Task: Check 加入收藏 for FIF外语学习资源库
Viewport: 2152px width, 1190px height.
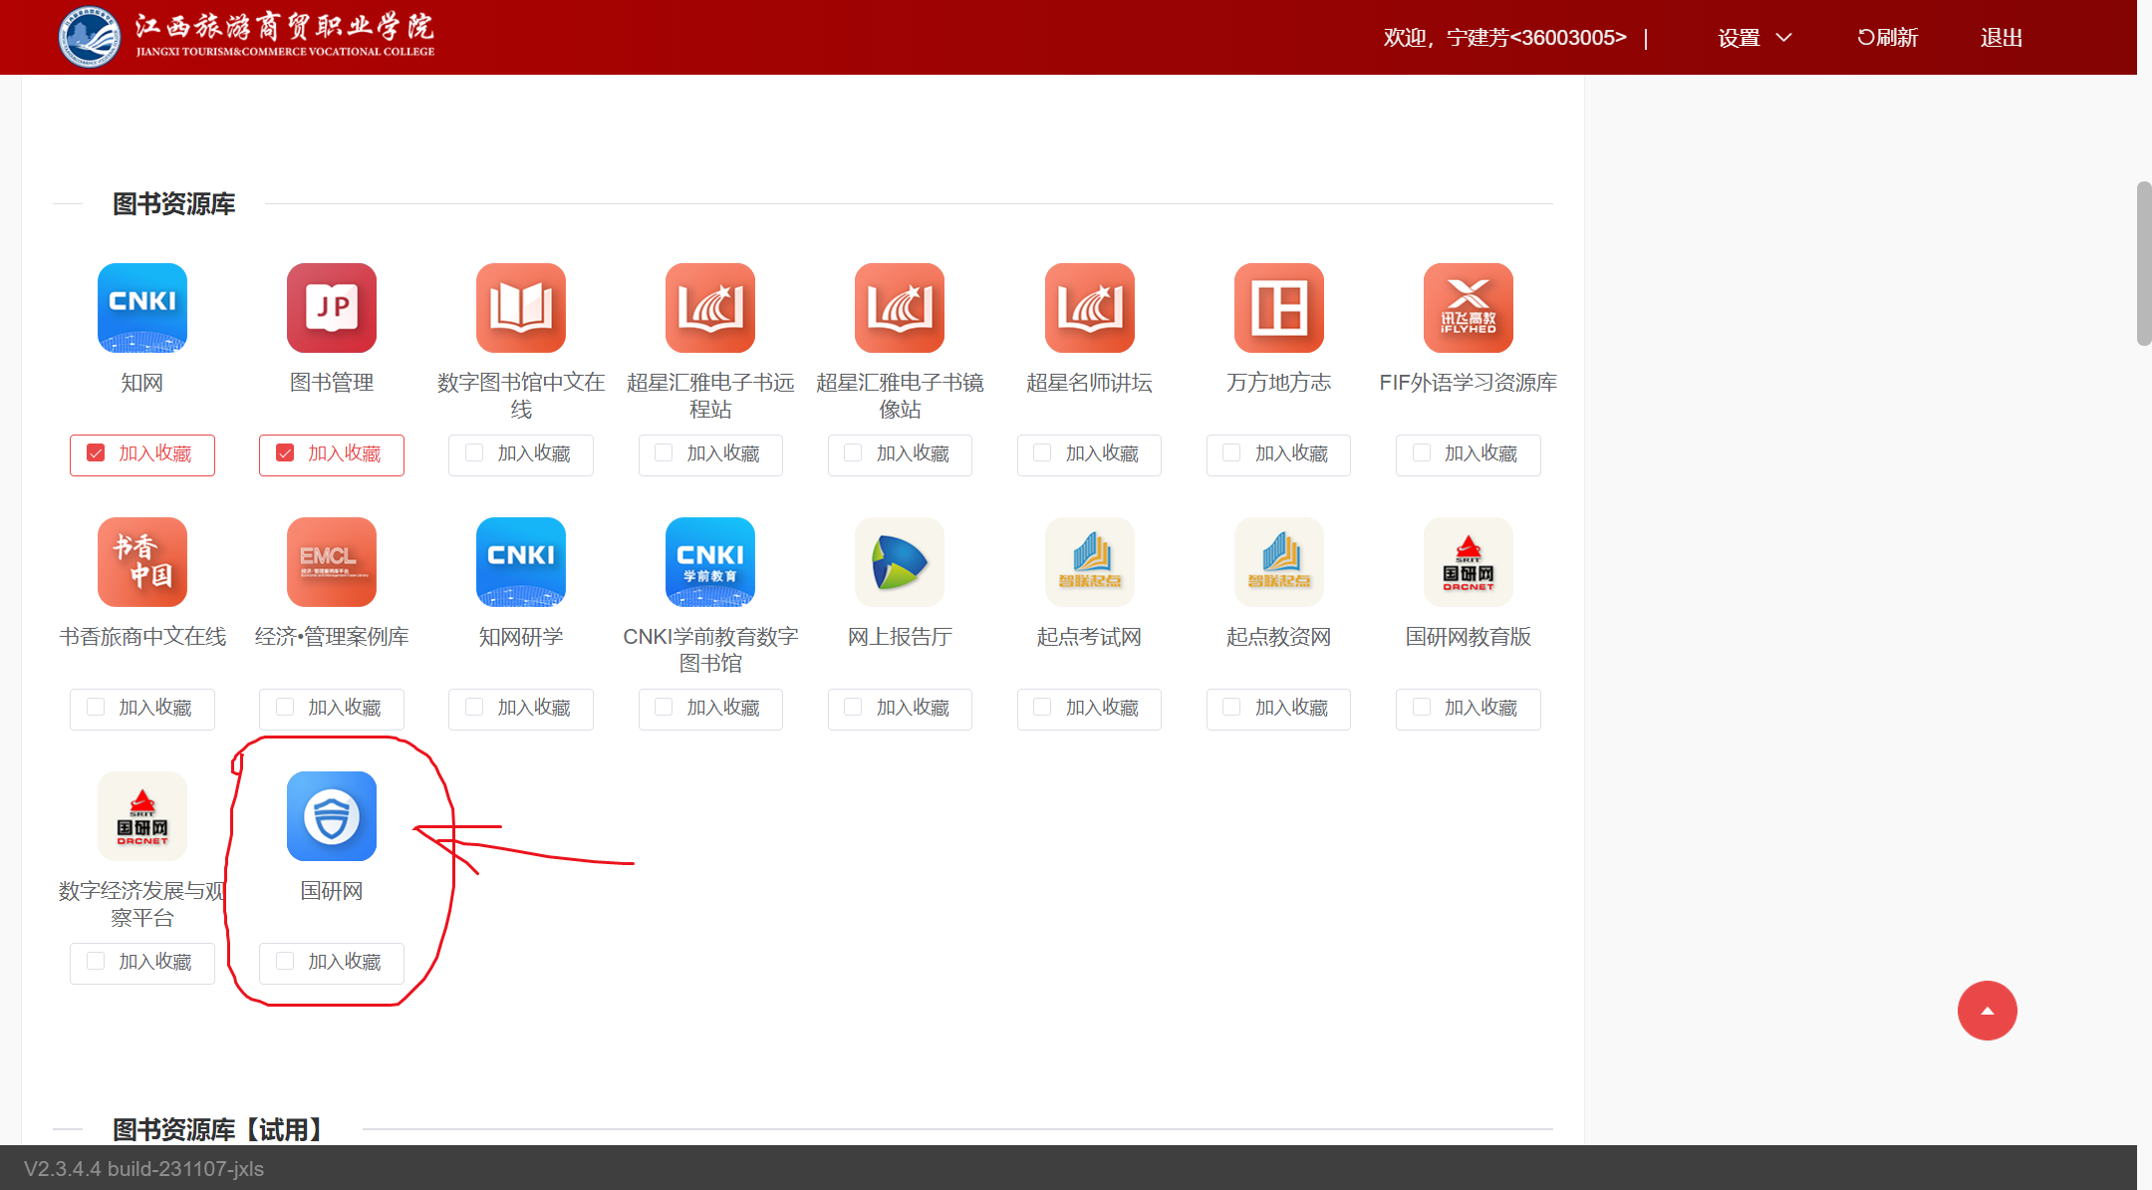Action: [x=1422, y=453]
